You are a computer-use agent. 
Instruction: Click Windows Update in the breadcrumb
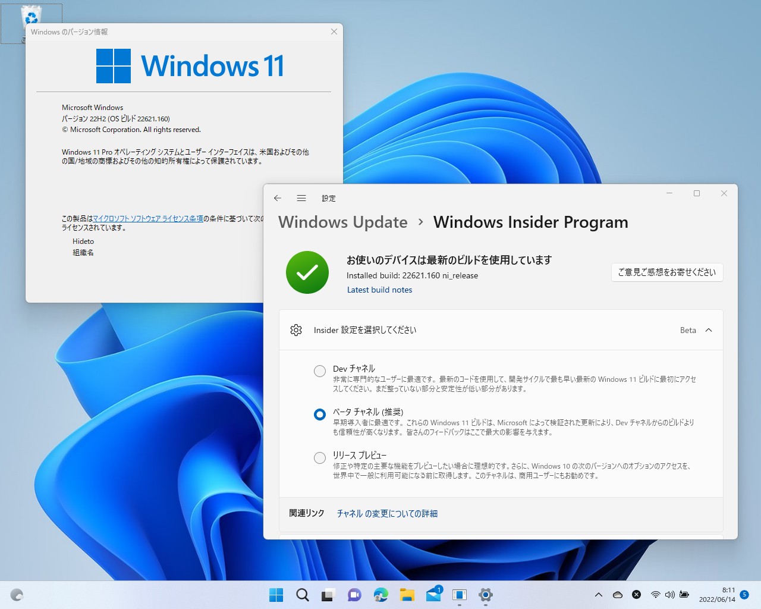(342, 222)
